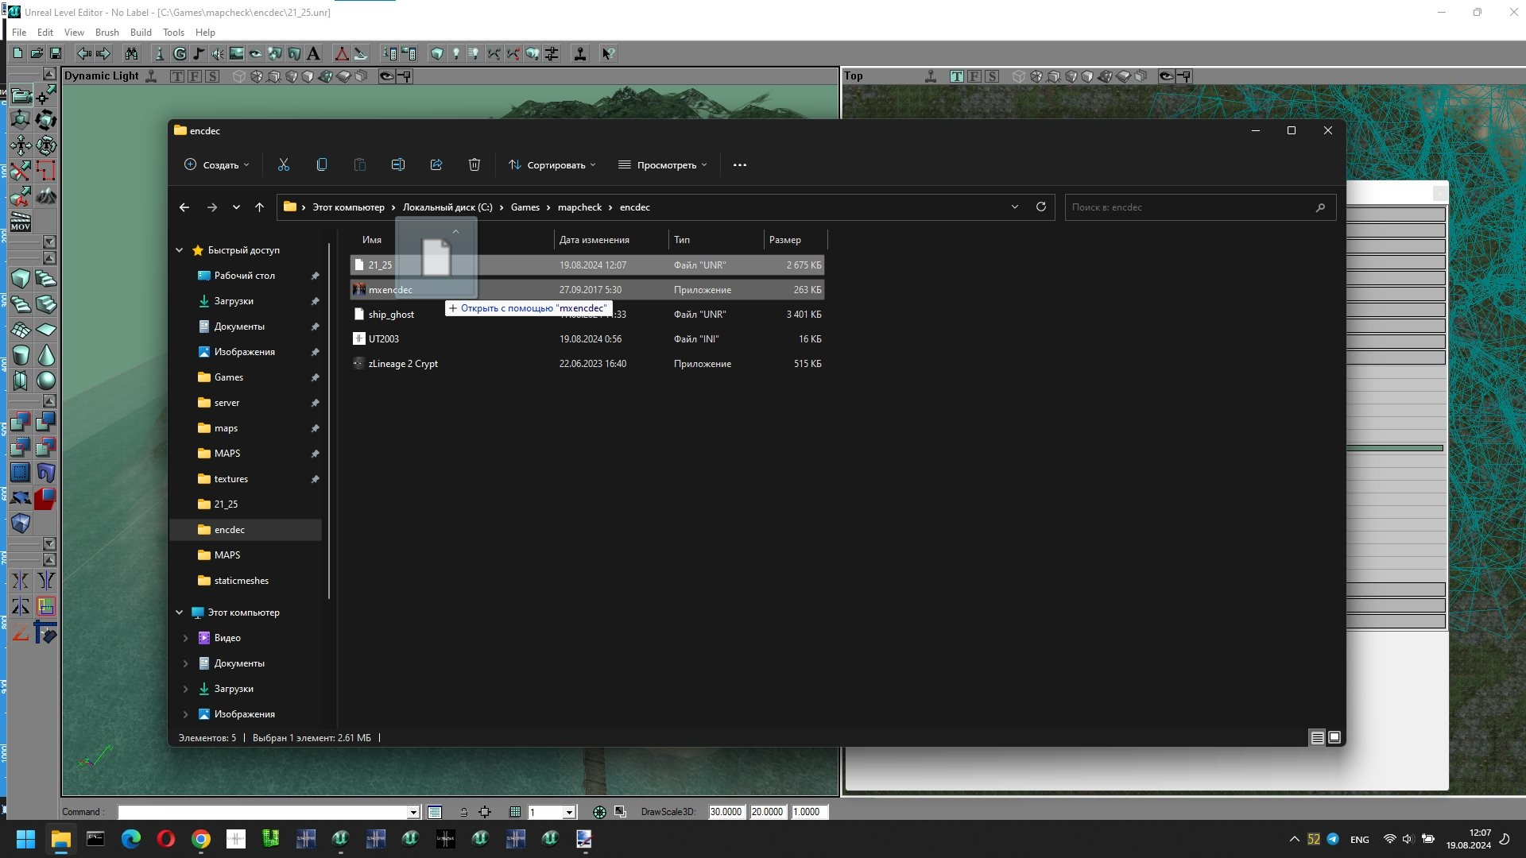Click the Explorer back navigation arrow
1526x858 pixels.
(x=184, y=207)
